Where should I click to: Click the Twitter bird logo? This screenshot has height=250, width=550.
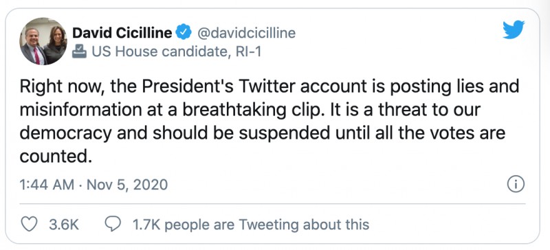(514, 30)
